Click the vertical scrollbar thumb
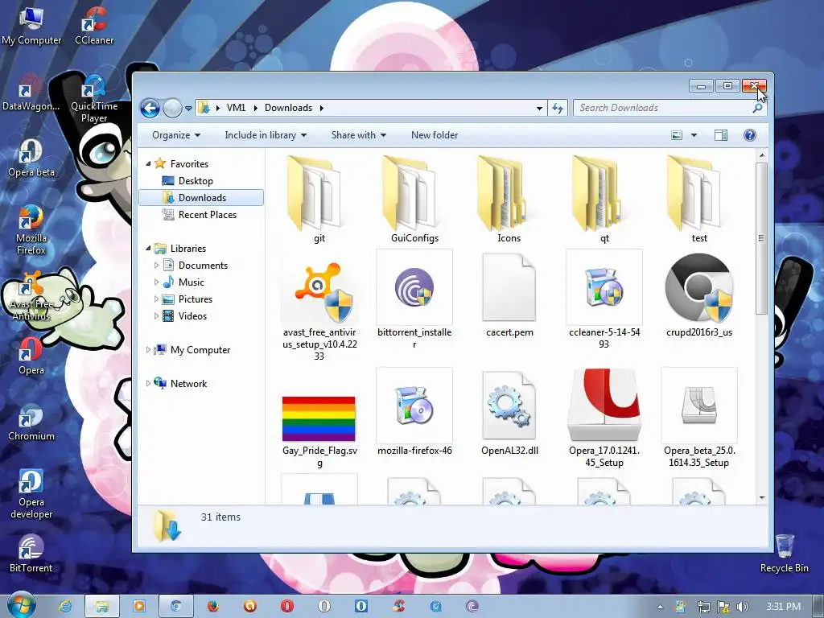824x618 pixels. pyautogui.click(x=761, y=238)
